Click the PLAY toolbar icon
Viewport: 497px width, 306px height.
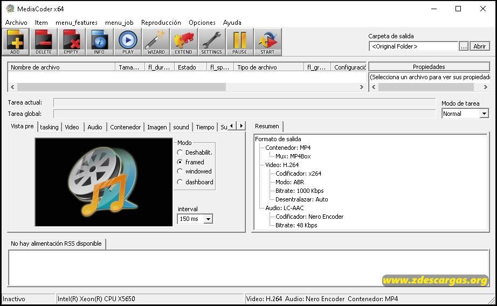click(127, 42)
